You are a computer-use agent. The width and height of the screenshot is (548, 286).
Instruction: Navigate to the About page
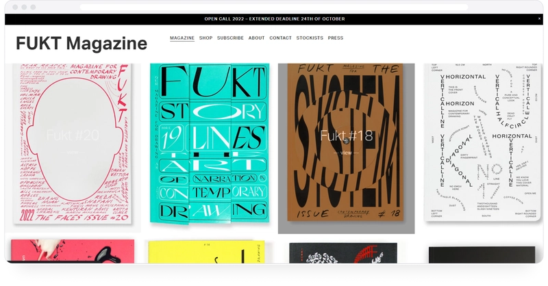pos(256,38)
